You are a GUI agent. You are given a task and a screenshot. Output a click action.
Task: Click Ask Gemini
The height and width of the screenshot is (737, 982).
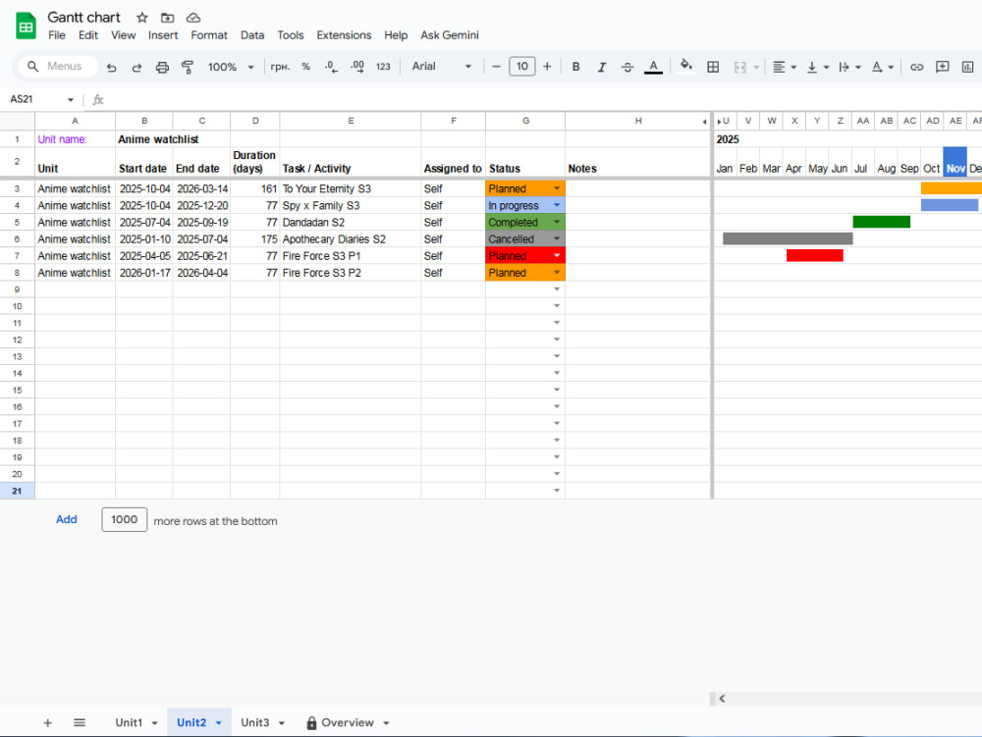[450, 35]
